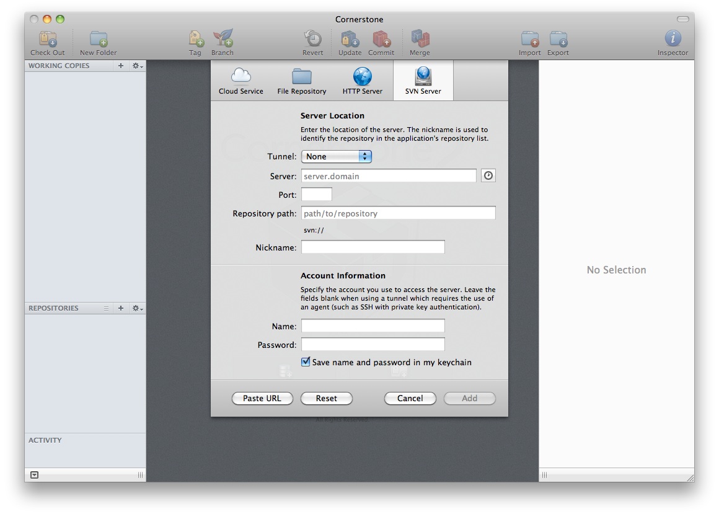Add a repository with plus button
Image resolution: width=719 pixels, height=519 pixels.
(121, 308)
